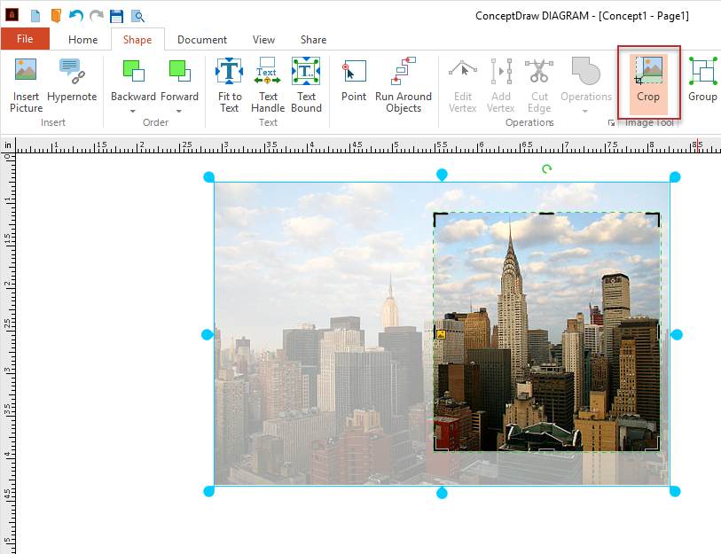Open the View ribbon tab
This screenshot has height=554, width=721.
(263, 40)
